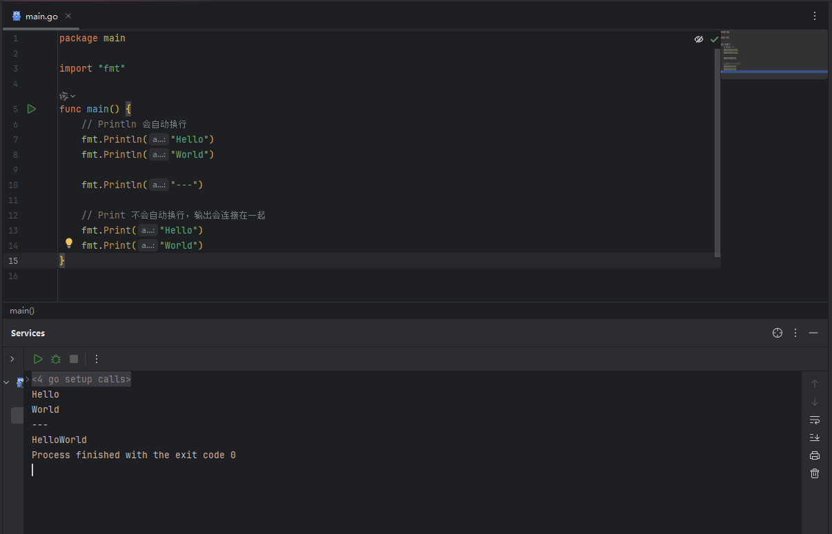
Task: Click the console text cursor line
Action: pyautogui.click(x=32, y=470)
